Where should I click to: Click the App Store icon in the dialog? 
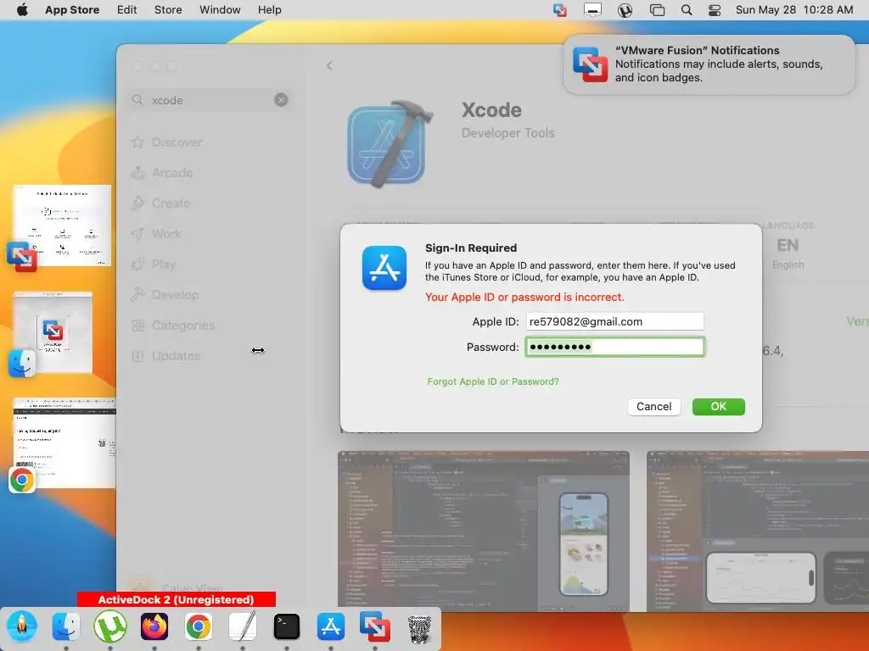click(x=384, y=268)
